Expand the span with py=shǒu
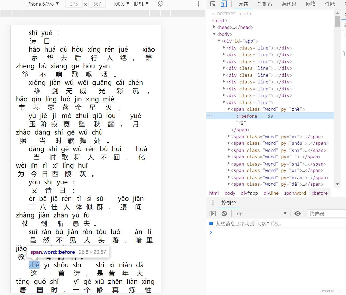This screenshot has width=346, height=295. [x=229, y=143]
